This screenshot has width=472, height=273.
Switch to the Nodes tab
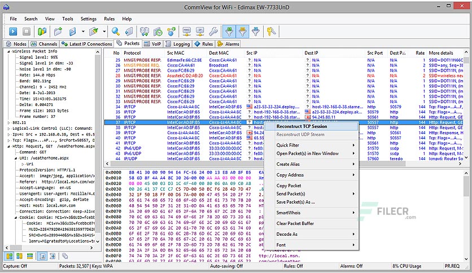click(16, 44)
